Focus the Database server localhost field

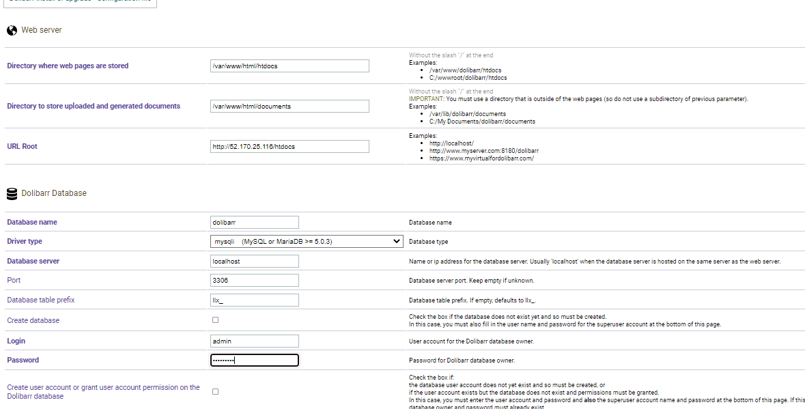[x=255, y=262]
